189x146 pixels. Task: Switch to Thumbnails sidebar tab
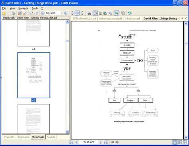[x=38, y=137]
